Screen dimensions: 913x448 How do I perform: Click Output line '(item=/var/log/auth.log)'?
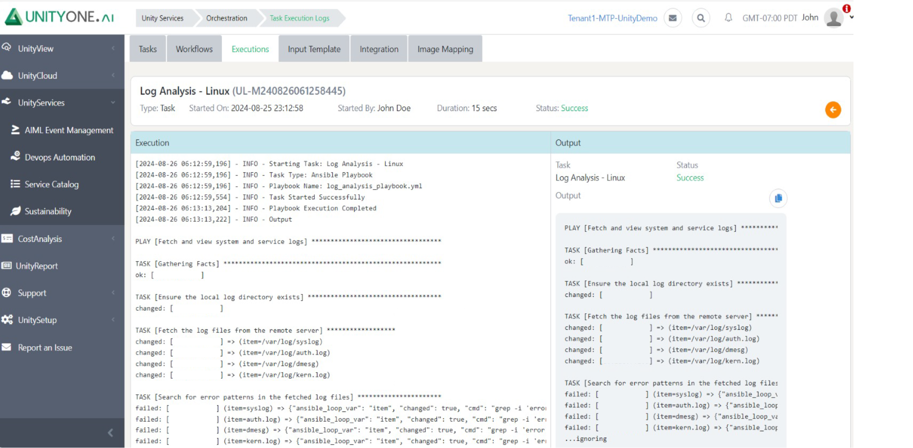pyautogui.click(x=714, y=338)
